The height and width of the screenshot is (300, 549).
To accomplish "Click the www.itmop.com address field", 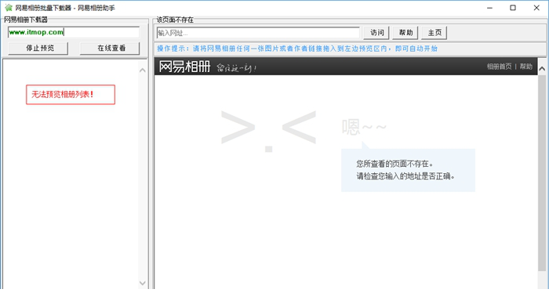I will [x=74, y=32].
